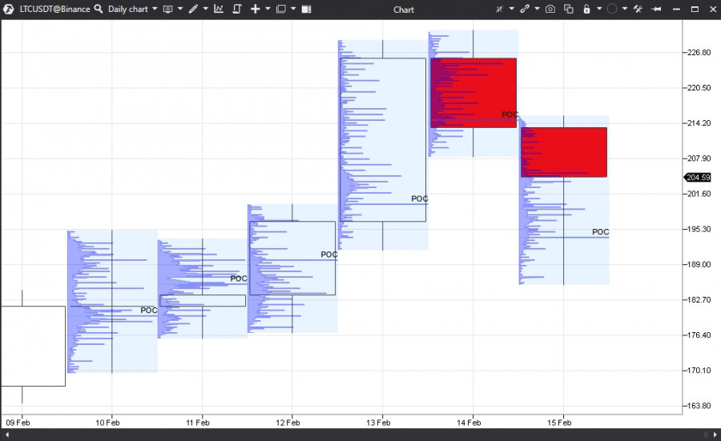Click the circle color indicator
Image resolution: width=721 pixels, height=441 pixels.
(x=612, y=9)
